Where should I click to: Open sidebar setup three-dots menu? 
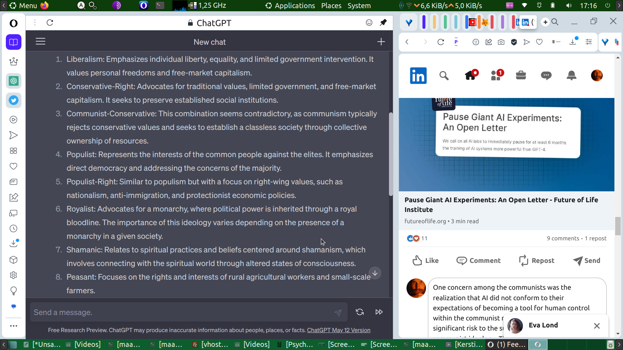pyautogui.click(x=14, y=326)
